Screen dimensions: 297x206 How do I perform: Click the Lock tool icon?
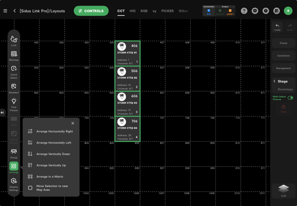click(x=14, y=40)
